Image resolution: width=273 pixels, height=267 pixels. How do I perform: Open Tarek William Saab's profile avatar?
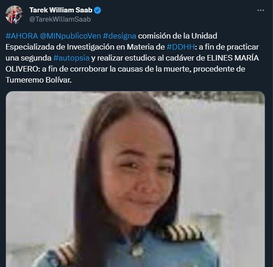tap(14, 15)
